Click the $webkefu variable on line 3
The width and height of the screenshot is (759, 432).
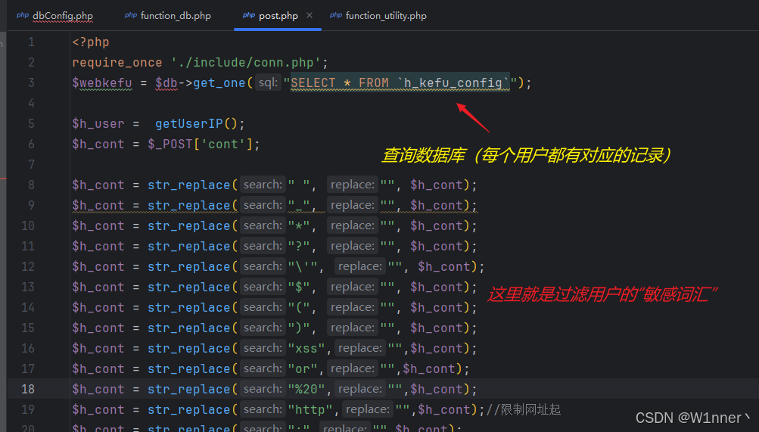tap(102, 82)
